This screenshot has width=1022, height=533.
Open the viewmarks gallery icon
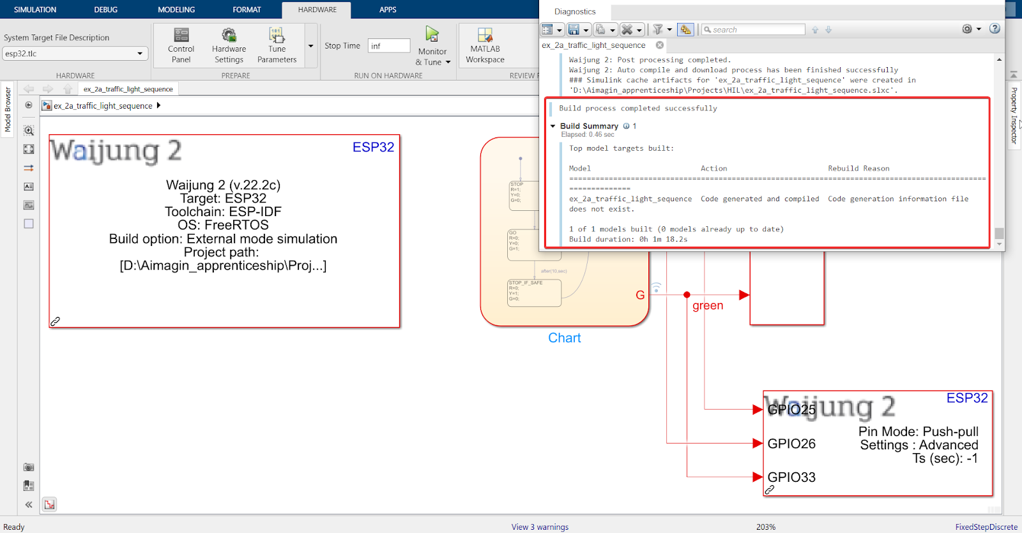29,486
